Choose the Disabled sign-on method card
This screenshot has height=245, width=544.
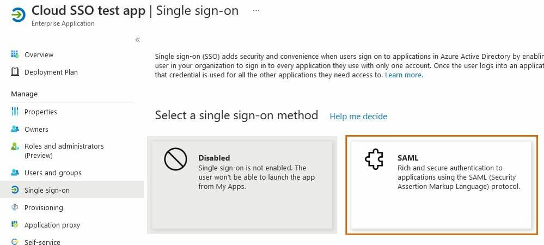click(242, 185)
